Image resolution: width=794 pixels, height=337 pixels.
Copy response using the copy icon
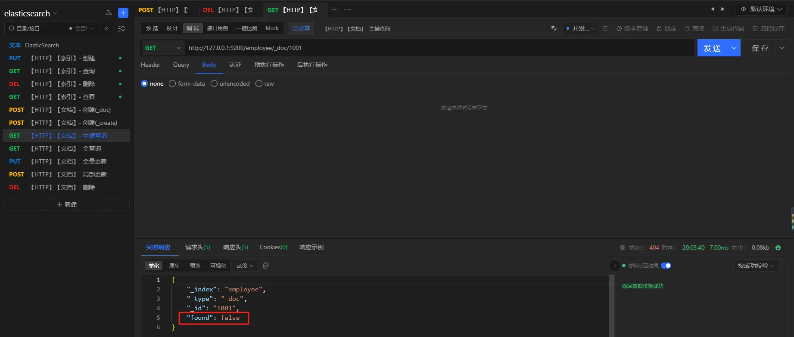pos(266,266)
